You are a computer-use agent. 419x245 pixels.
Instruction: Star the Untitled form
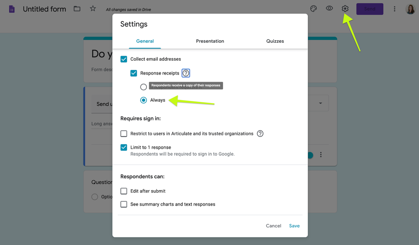click(93, 9)
